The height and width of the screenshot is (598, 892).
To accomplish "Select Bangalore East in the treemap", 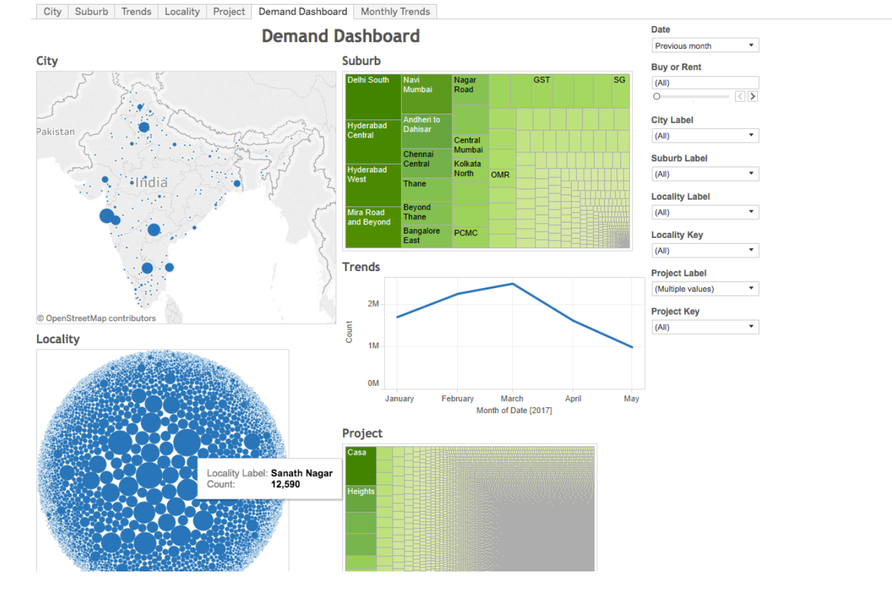I will click(x=427, y=237).
